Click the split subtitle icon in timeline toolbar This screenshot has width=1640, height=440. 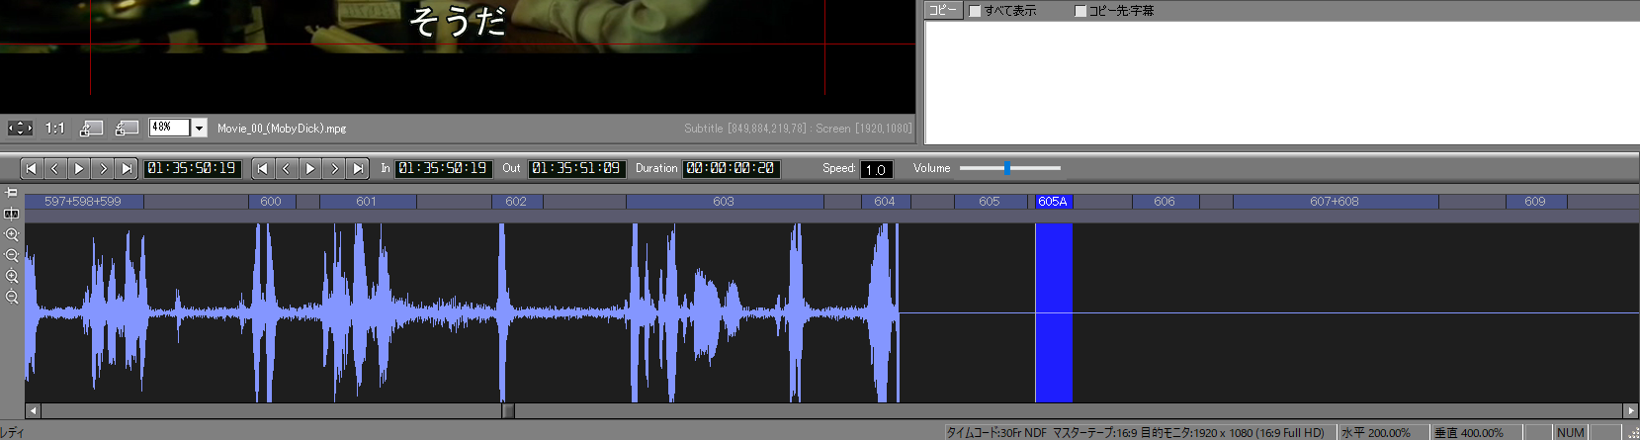[12, 214]
